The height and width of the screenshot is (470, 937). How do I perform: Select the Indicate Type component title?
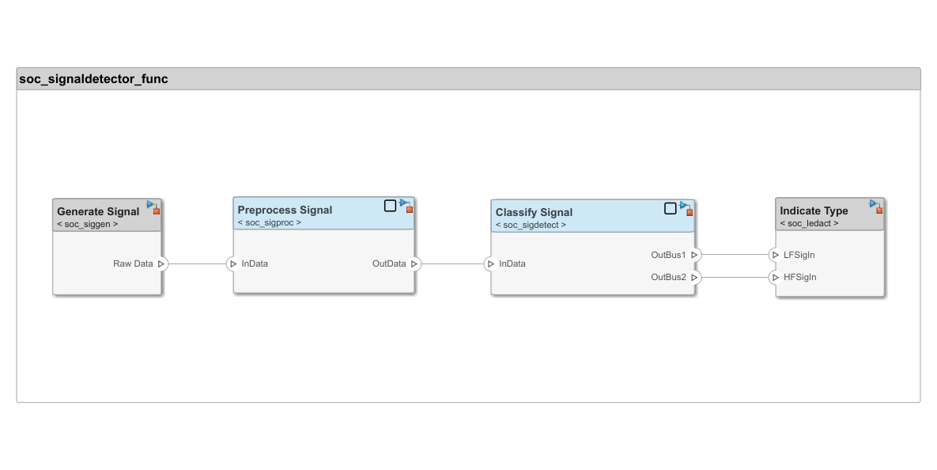pos(814,210)
